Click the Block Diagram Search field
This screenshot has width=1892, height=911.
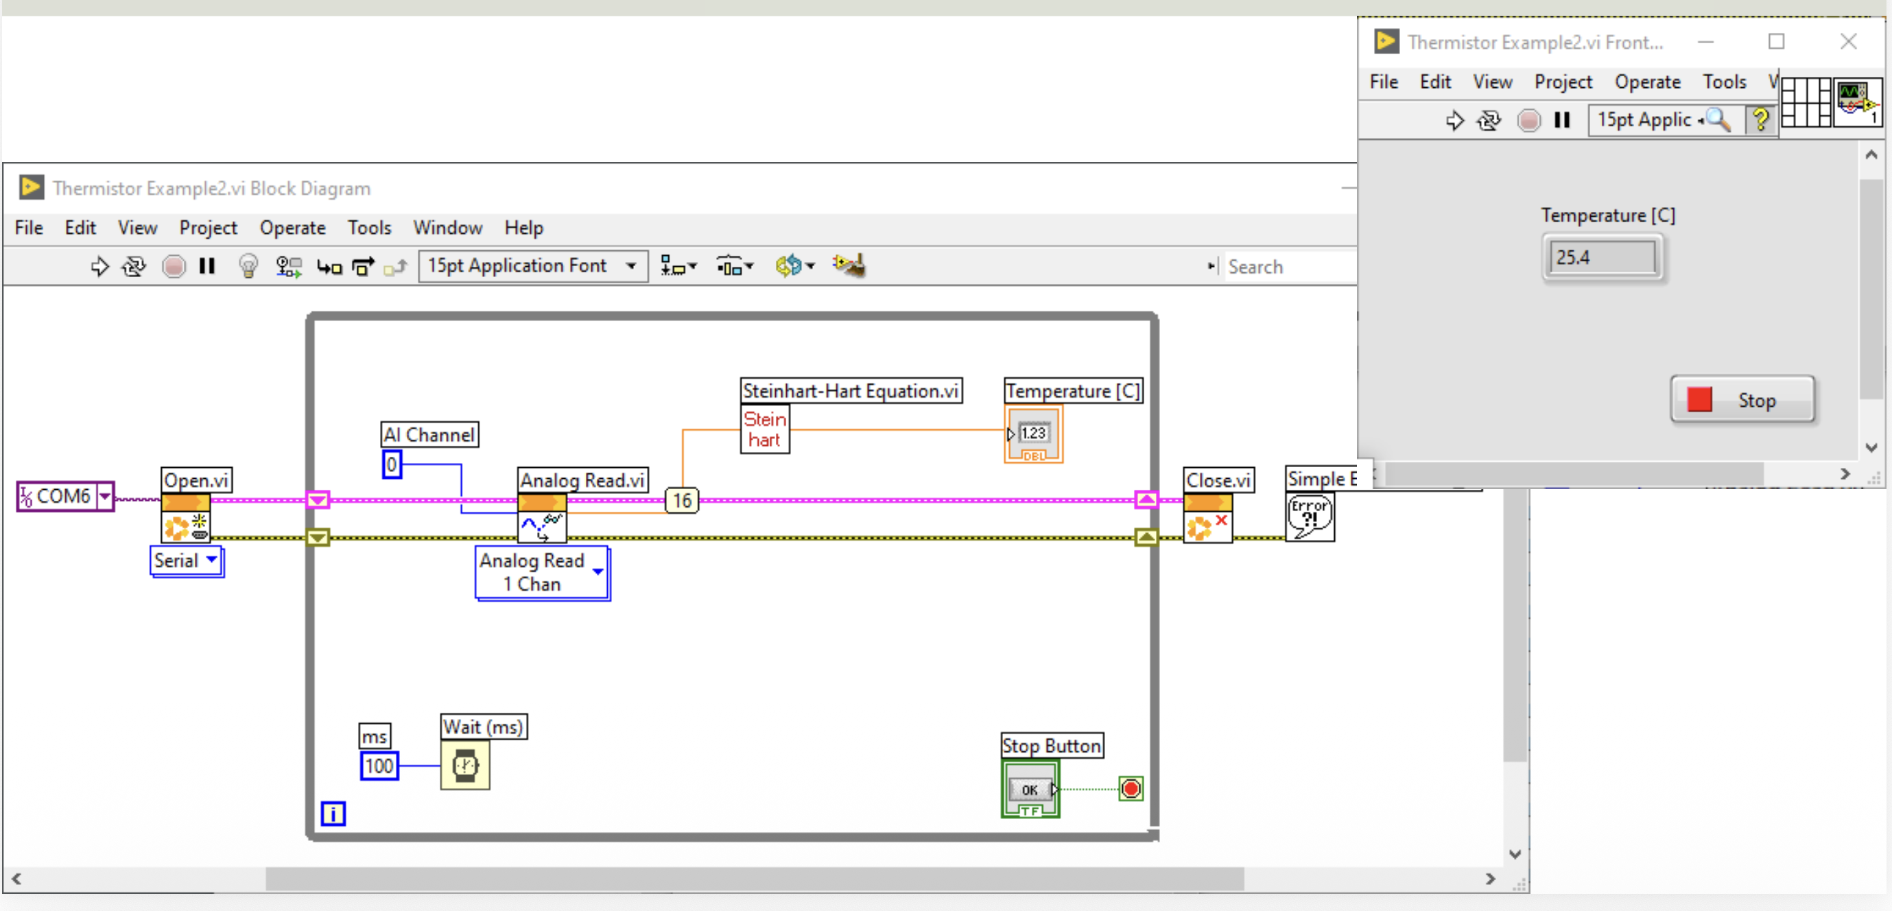(x=1290, y=267)
